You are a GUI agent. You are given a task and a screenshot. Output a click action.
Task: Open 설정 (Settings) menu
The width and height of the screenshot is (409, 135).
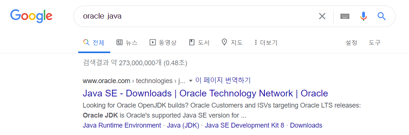(351, 43)
